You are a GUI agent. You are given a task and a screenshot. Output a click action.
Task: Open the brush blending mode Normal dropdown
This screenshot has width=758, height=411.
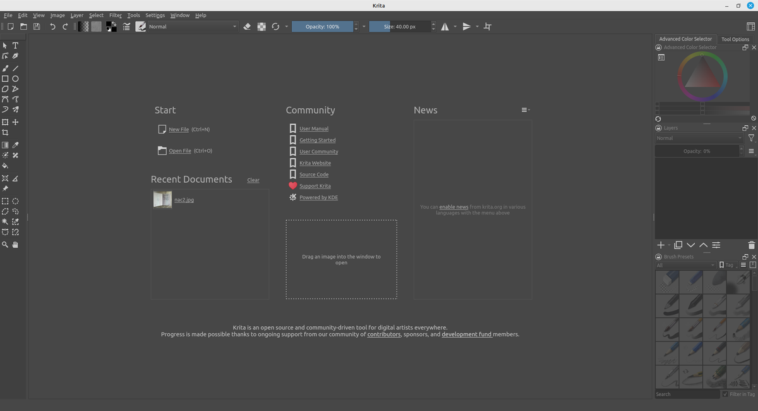point(193,27)
